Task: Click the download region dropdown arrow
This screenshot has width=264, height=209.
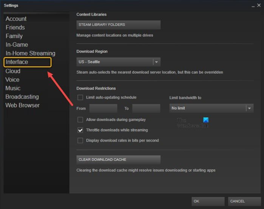Action: [156, 62]
